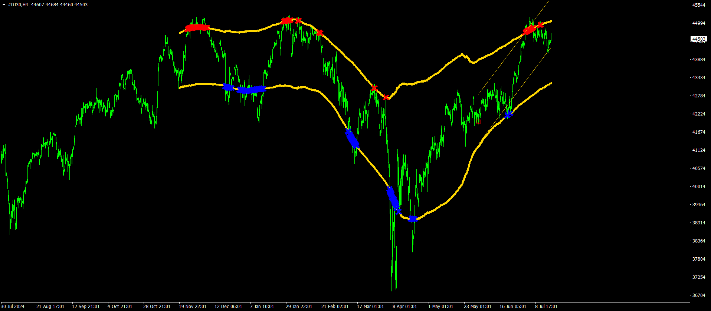Click the red marker cluster above 29 Jan
711x311 pixels.
click(x=287, y=21)
